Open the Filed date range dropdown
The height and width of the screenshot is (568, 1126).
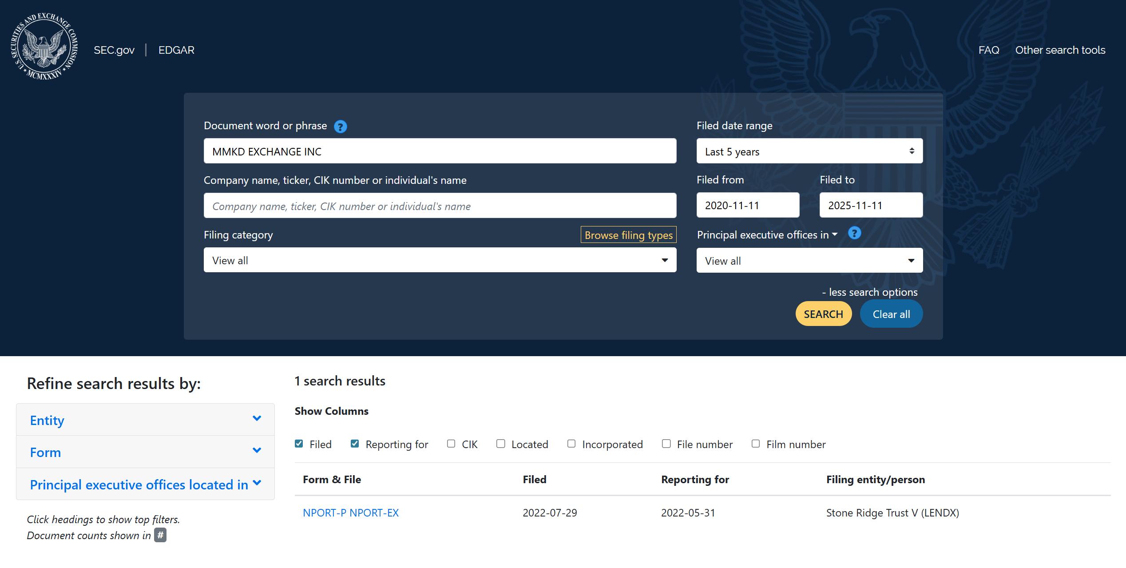pyautogui.click(x=809, y=151)
